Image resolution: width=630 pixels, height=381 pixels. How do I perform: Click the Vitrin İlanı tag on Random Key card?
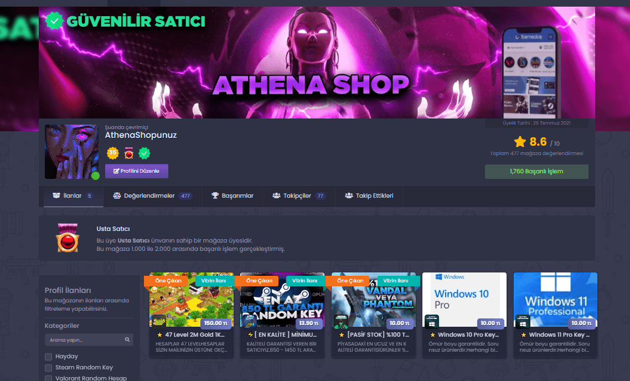tap(304, 281)
